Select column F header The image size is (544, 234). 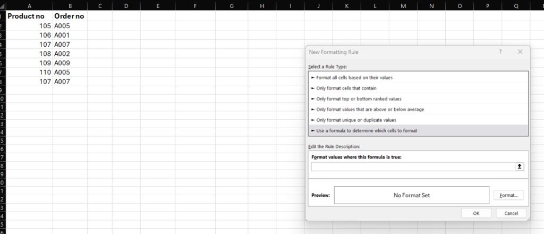[x=195, y=5]
